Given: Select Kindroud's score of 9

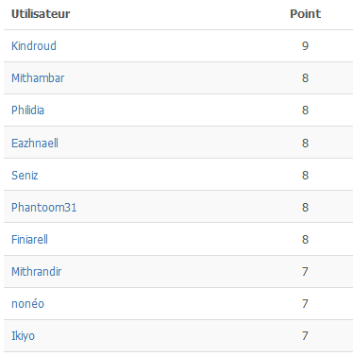Looking at the screenshot, I should click(305, 46).
